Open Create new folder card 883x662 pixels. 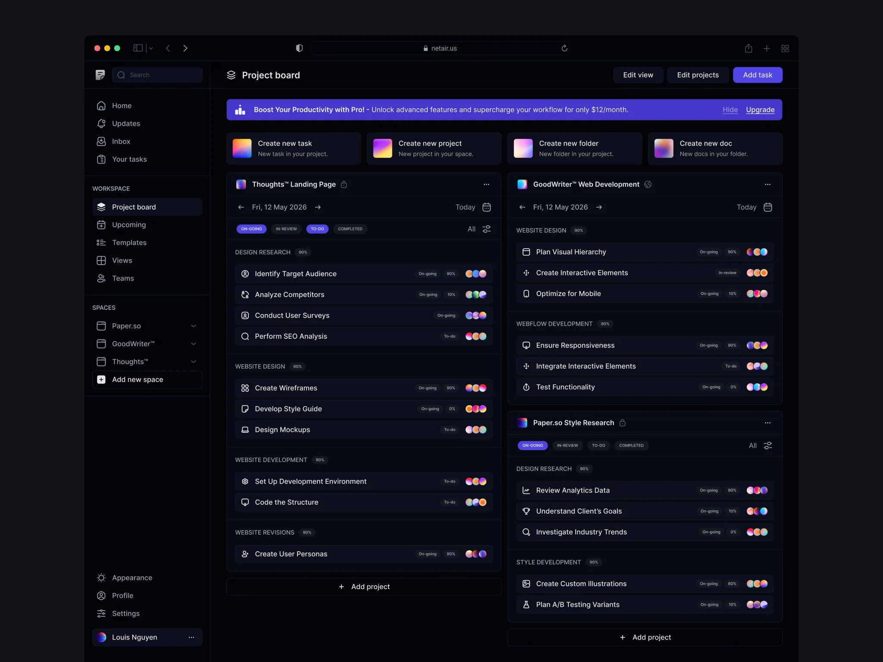pyautogui.click(x=574, y=148)
